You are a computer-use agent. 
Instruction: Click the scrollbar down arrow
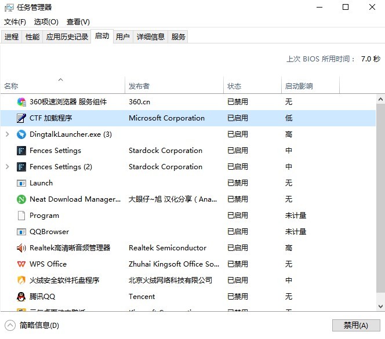pos(380,307)
